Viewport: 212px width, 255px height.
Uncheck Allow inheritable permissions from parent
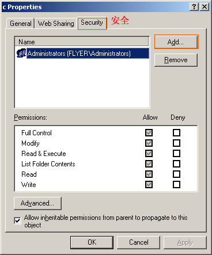[x=17, y=220]
